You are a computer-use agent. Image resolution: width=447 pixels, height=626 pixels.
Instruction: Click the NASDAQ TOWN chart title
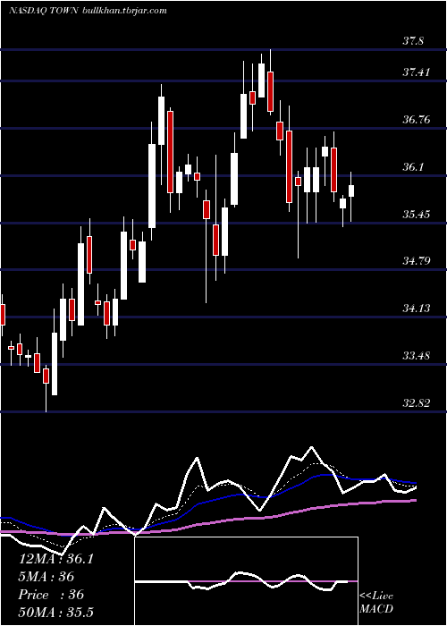click(43, 11)
